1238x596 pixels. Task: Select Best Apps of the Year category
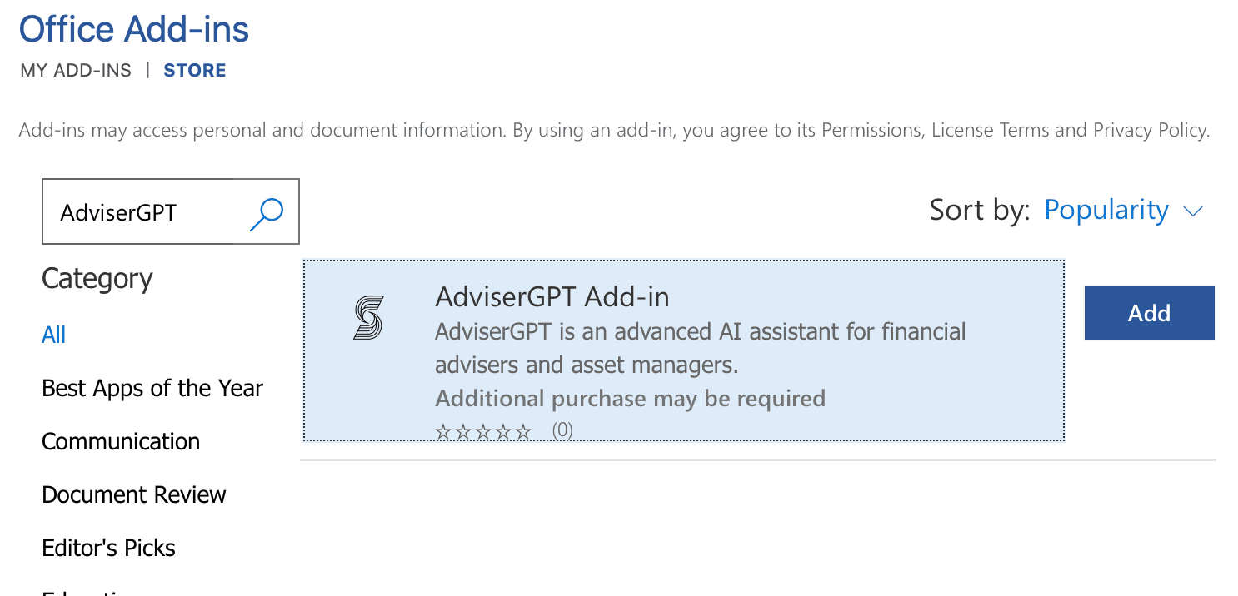(x=152, y=388)
